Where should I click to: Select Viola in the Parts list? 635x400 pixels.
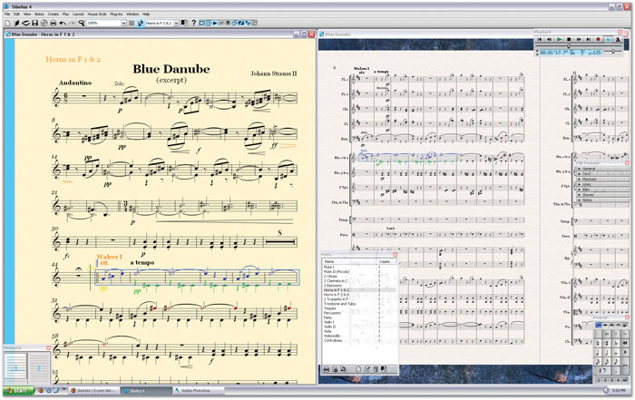pyautogui.click(x=359, y=331)
